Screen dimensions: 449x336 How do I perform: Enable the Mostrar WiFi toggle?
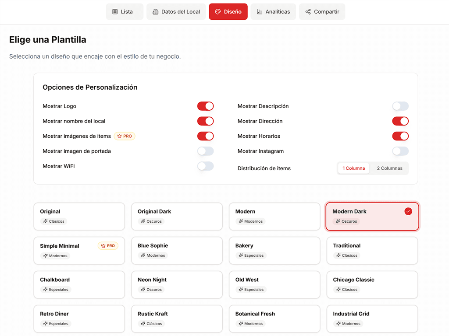coord(205,166)
